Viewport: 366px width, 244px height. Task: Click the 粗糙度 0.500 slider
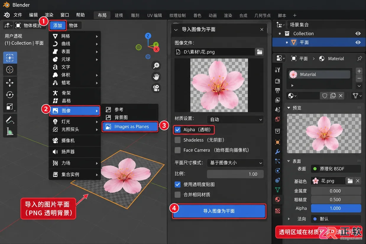(336, 200)
